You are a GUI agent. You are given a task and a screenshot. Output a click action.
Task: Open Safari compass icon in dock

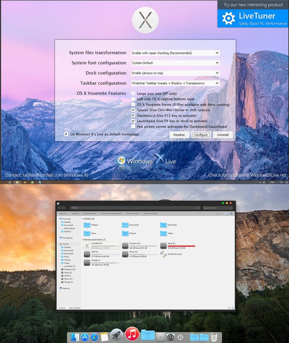[94, 337]
